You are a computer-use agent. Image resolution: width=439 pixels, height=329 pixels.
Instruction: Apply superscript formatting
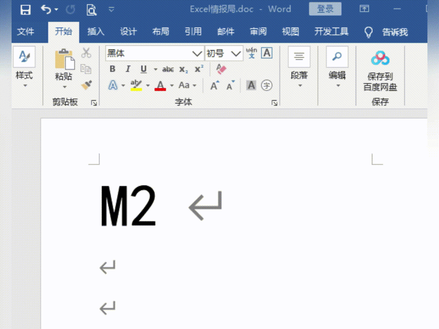[198, 69]
